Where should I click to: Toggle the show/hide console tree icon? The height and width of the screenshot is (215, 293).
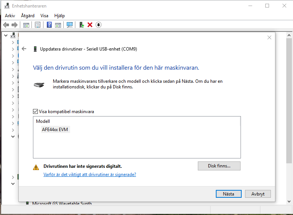tap(26, 25)
